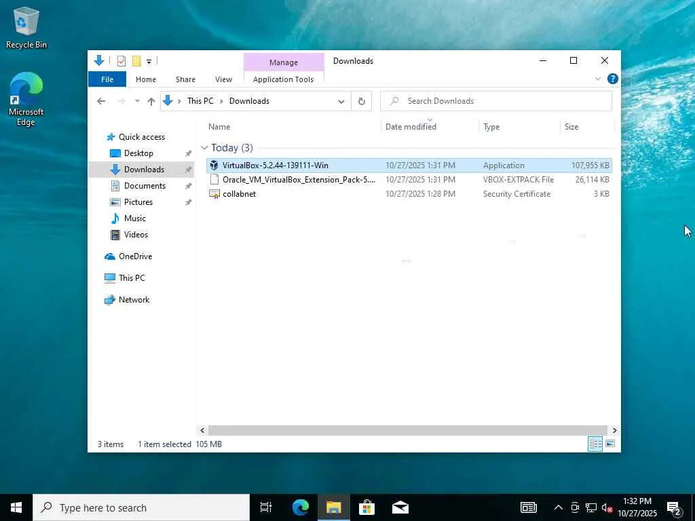
Task: Click the Properties quick access toolbar icon
Action: click(x=121, y=61)
